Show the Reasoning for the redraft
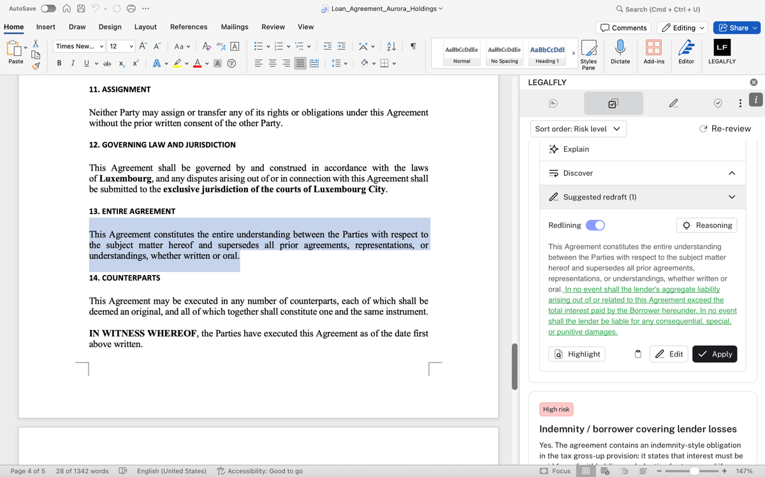 point(707,225)
